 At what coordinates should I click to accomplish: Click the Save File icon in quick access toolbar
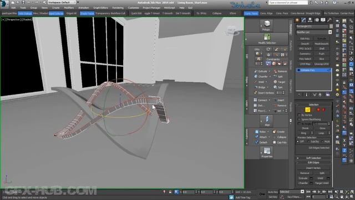click(x=23, y=2)
